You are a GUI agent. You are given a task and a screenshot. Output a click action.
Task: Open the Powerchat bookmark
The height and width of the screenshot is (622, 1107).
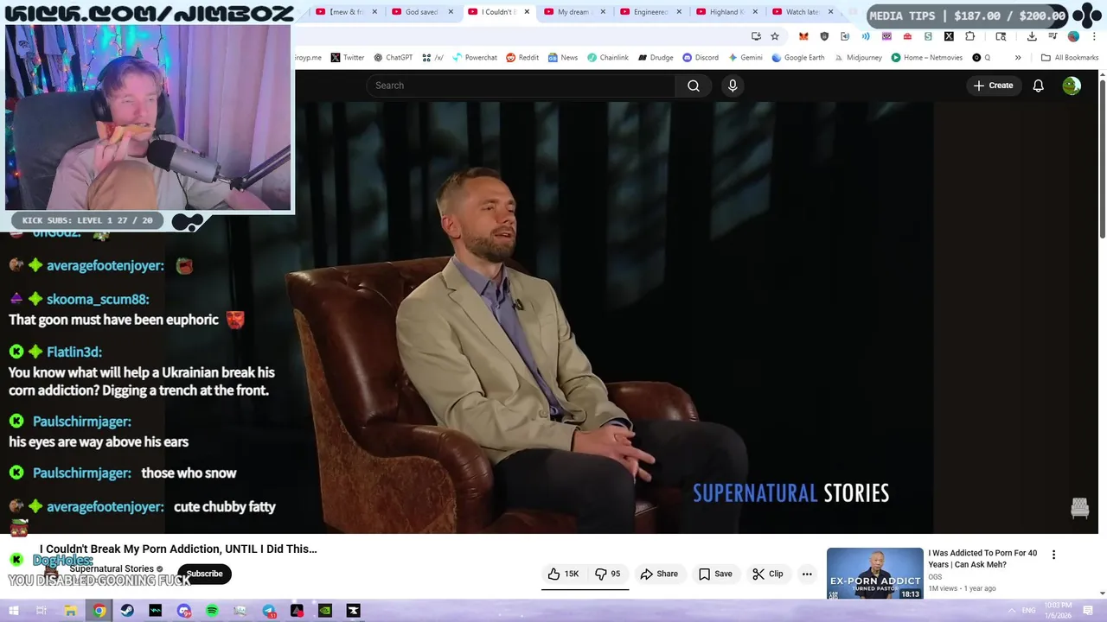pyautogui.click(x=473, y=58)
